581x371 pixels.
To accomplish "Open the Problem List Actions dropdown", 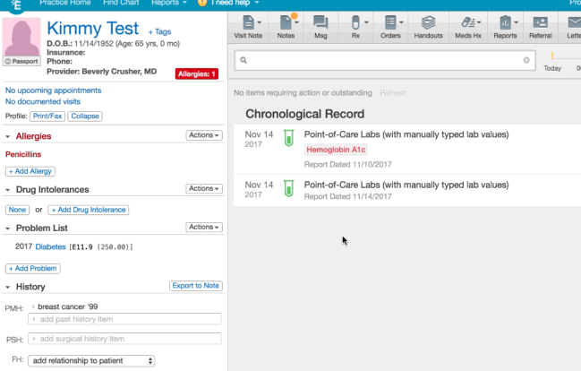I will point(204,227).
